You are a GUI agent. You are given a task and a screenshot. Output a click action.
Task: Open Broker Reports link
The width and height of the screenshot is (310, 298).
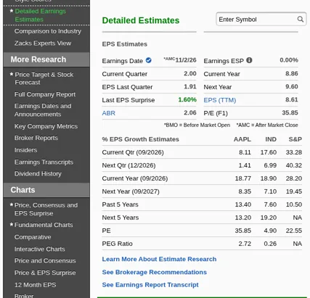36,138
